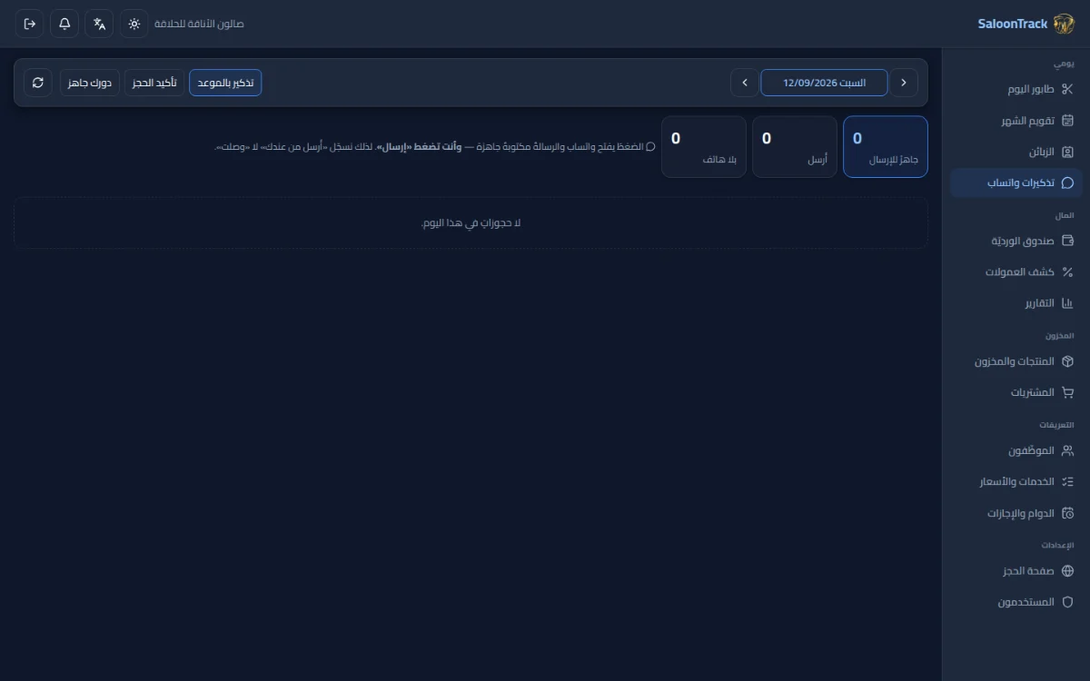Open طابور اليوم from the sidebar
Image resolution: width=1090 pixels, height=681 pixels.
[x=1016, y=89]
